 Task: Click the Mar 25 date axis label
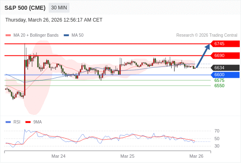pos(127,156)
